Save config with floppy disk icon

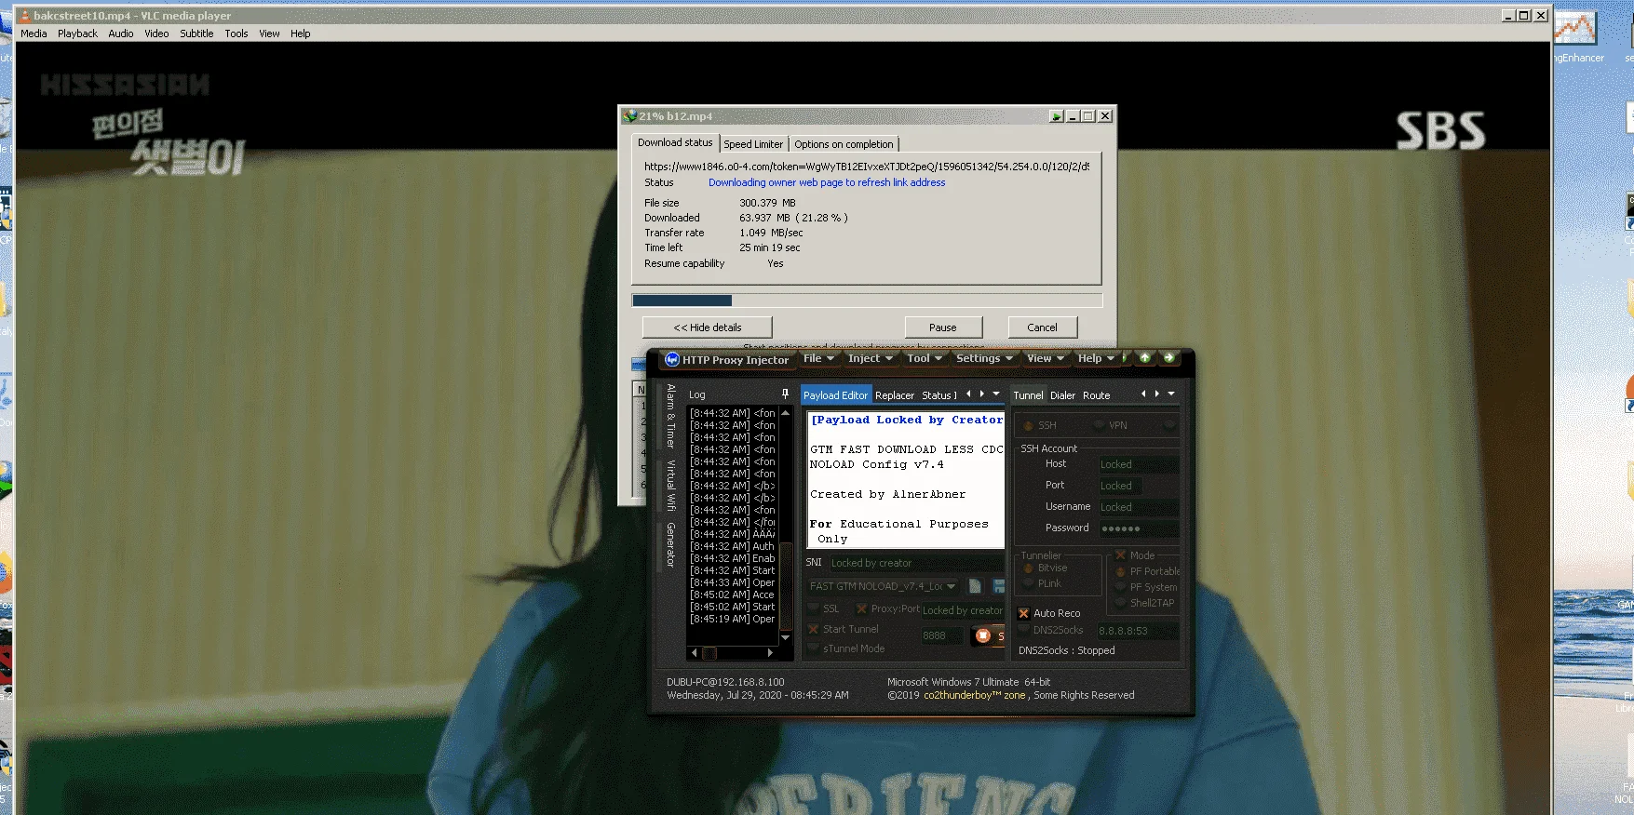[998, 586]
